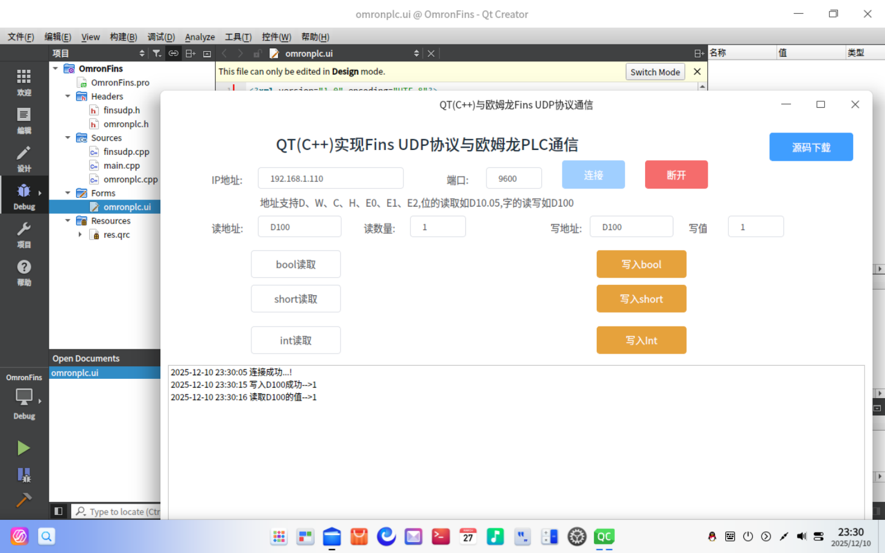Click the IP地址 input field
This screenshot has width=885, height=553.
tap(330, 178)
